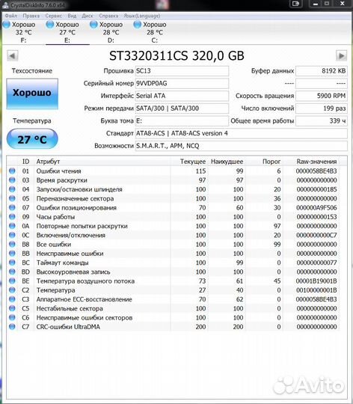Open the Правка menu
Screen dimensions: 353x404
(31, 16)
